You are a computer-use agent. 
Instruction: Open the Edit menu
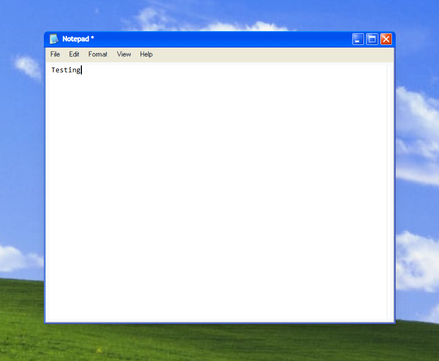point(74,54)
